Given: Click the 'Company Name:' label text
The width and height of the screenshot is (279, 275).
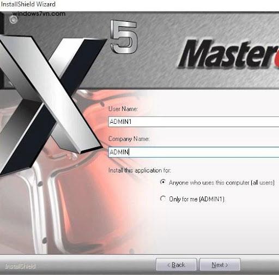Looking at the screenshot, I should pyautogui.click(x=129, y=139).
